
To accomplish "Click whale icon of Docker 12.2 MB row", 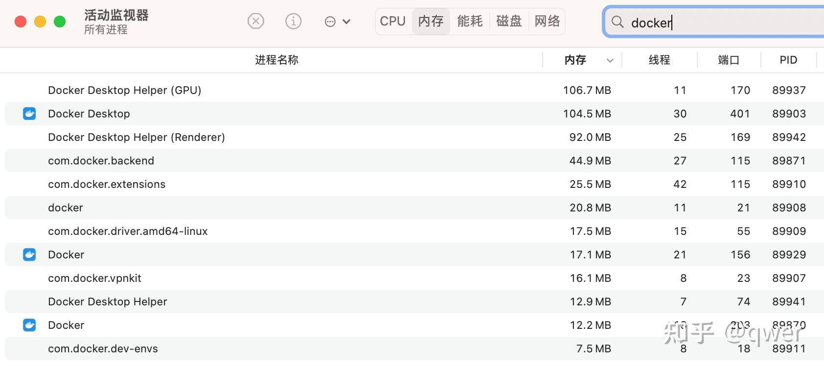I will (29, 325).
